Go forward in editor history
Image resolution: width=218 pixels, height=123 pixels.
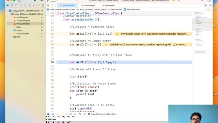point(55,5)
